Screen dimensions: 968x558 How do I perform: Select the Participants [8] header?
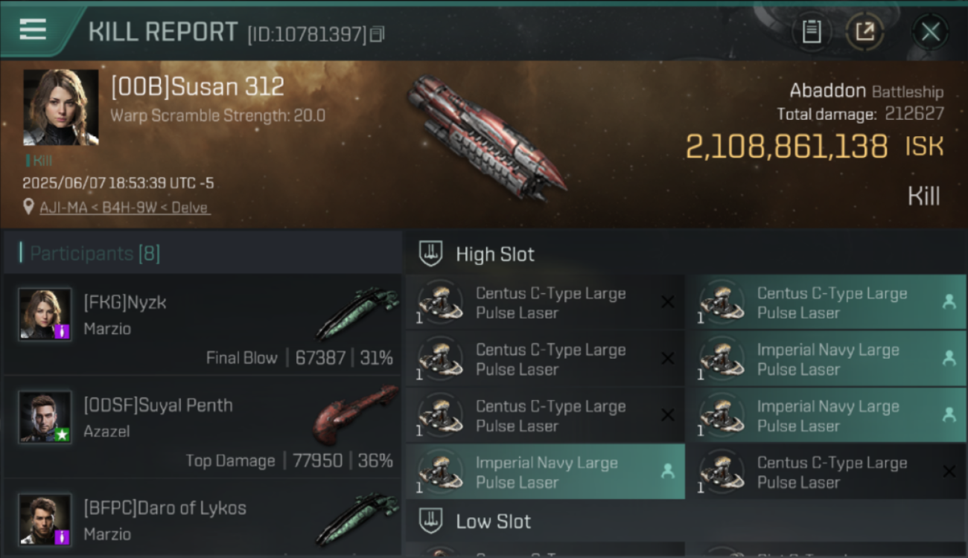[95, 254]
